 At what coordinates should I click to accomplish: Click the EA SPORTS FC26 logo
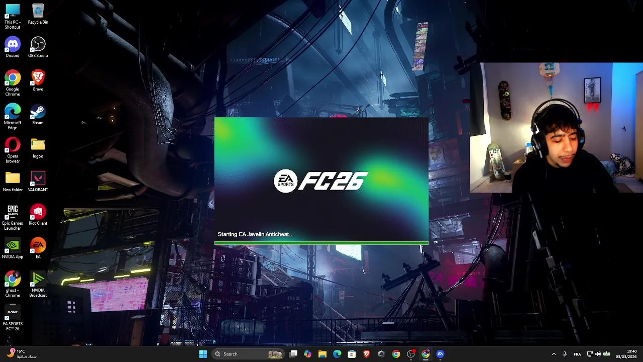pos(321,181)
